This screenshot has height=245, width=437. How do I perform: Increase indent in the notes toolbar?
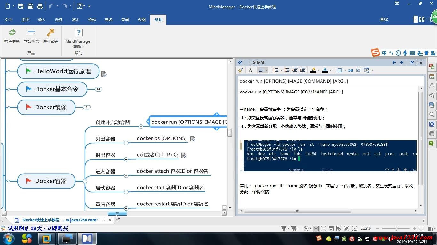click(x=302, y=70)
